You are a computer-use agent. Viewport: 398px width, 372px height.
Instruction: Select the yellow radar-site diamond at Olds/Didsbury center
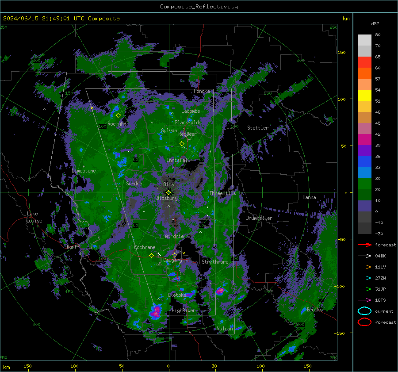tap(168, 193)
